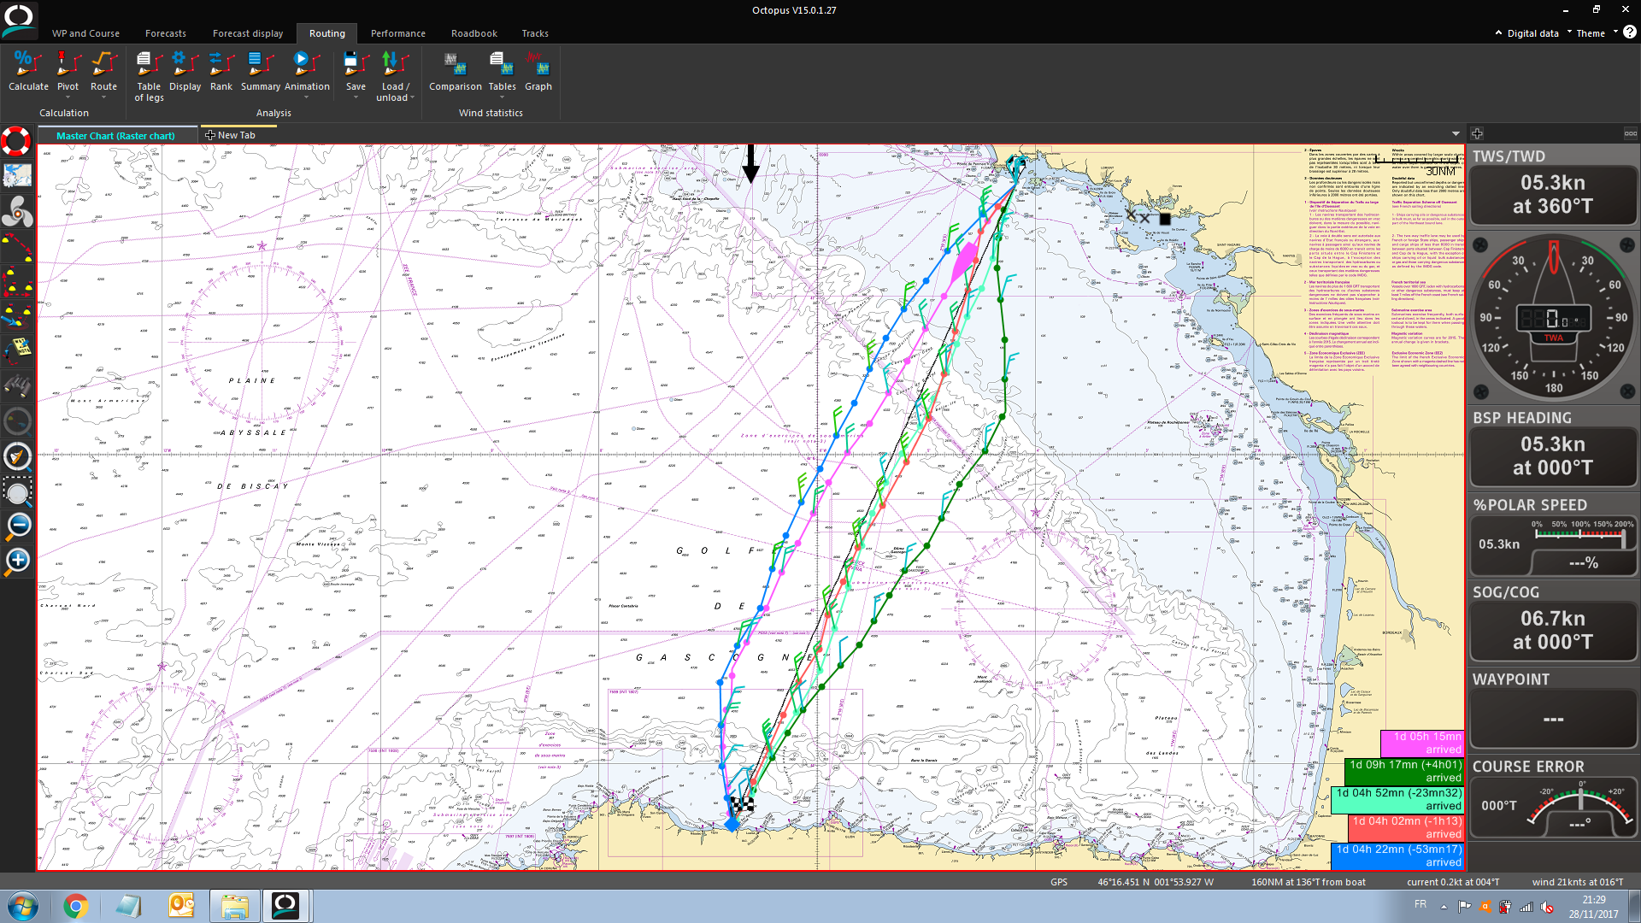The height and width of the screenshot is (923, 1641).
Task: Expand the Pivot dropdown arrow
Action: click(68, 97)
